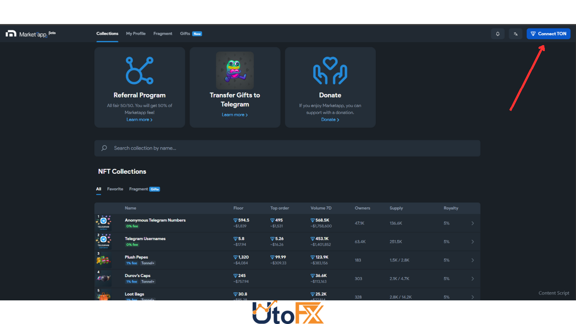576x324 pixels.
Task: Click the Durov's Caps name
Action: (137, 276)
